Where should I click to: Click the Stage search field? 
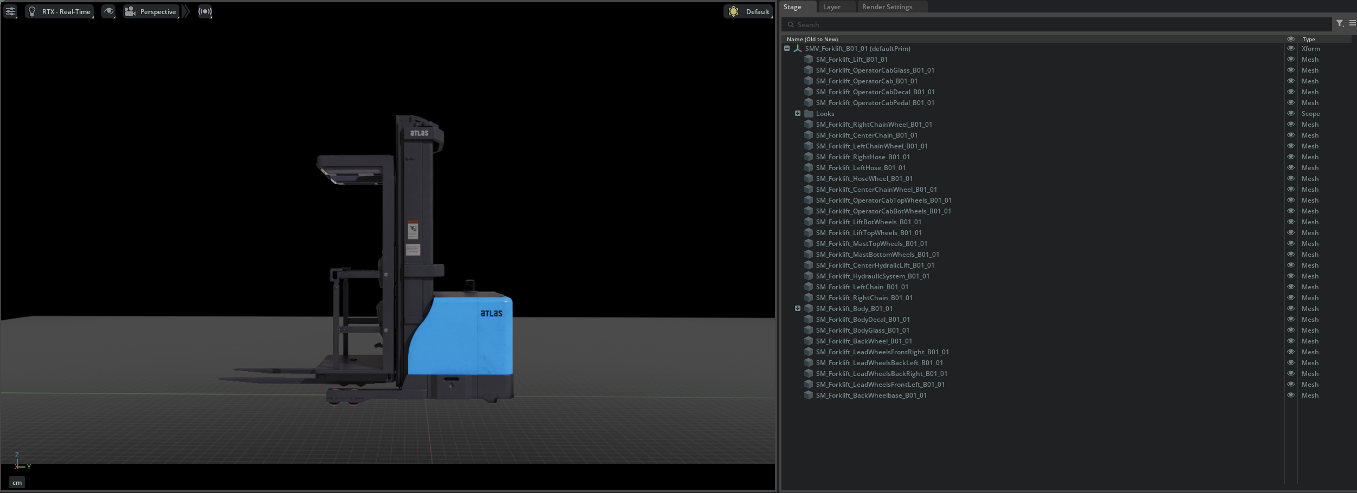(x=1057, y=24)
